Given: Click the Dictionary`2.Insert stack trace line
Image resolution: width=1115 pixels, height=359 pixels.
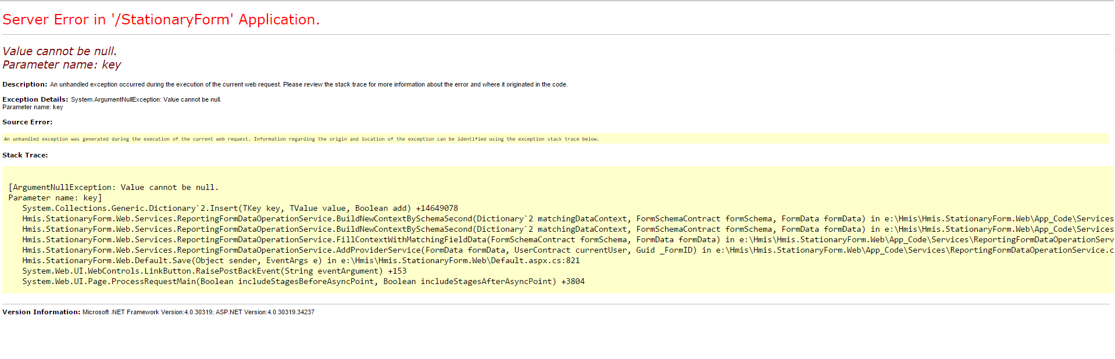Looking at the screenshot, I should tap(240, 208).
